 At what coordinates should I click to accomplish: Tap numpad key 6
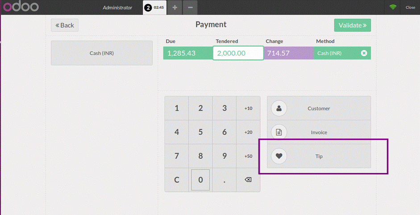[224, 132]
